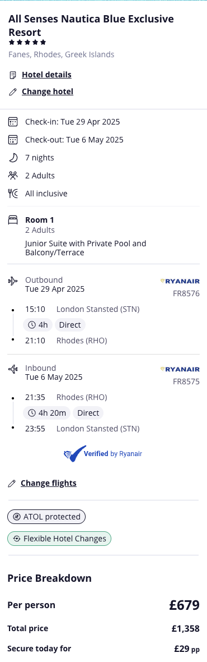Click the bed icon beside Room 1
Screen dimensions: 207x662
click(13, 220)
